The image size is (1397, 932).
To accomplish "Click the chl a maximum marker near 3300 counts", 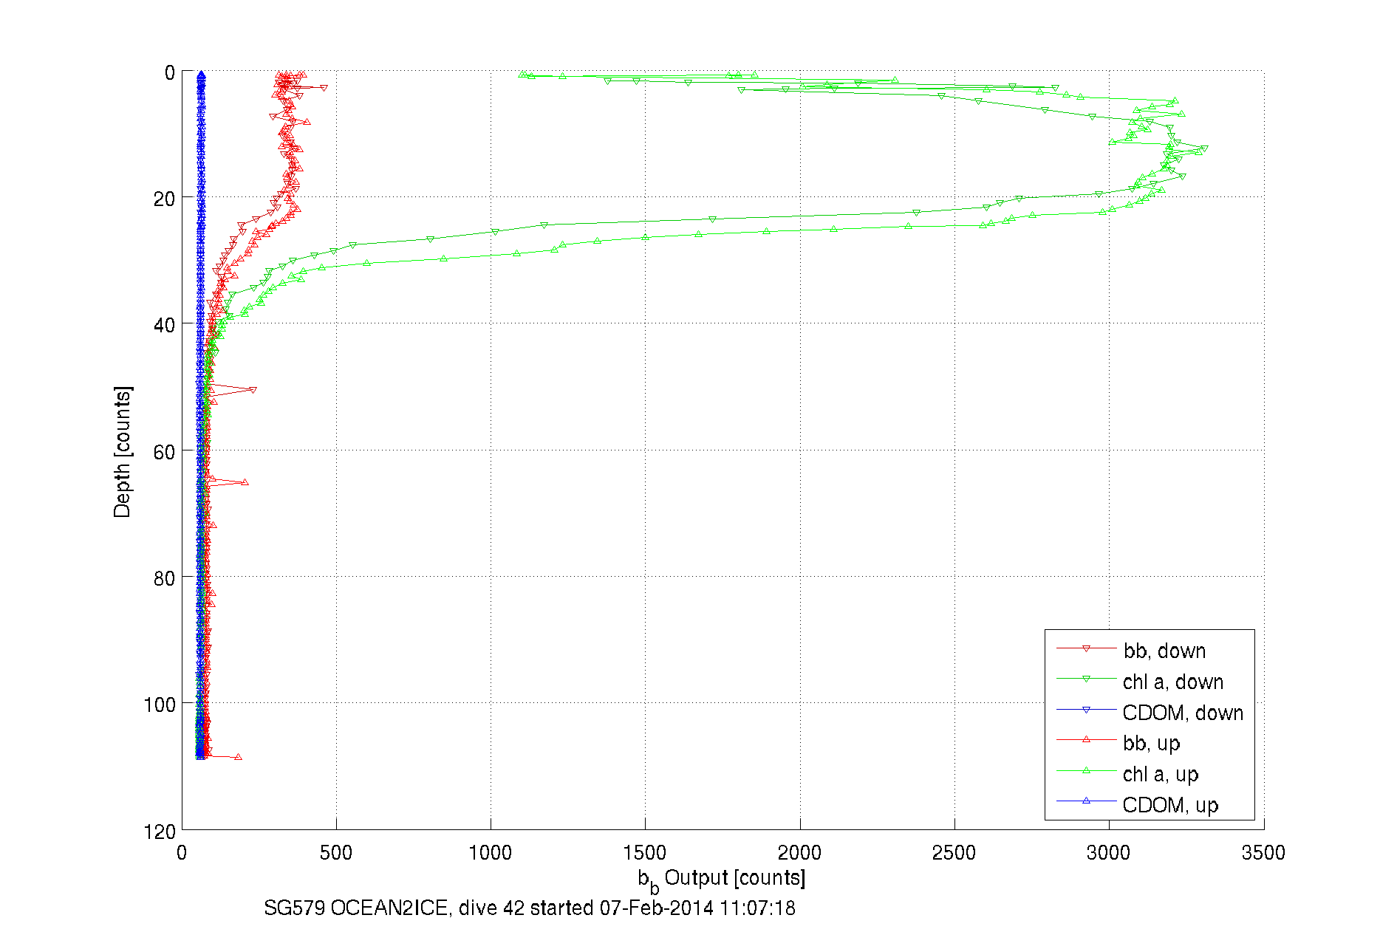I will 1205,148.
